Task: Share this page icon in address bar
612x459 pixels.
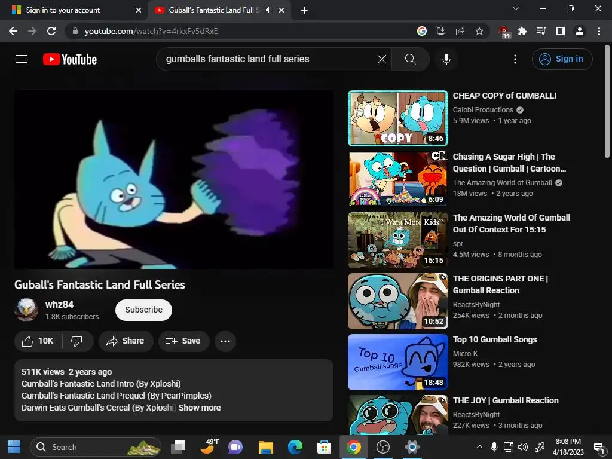Action: click(x=460, y=31)
